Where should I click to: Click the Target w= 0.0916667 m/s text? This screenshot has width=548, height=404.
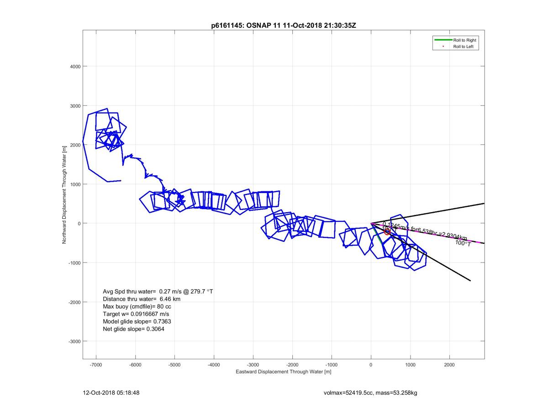coord(137,314)
